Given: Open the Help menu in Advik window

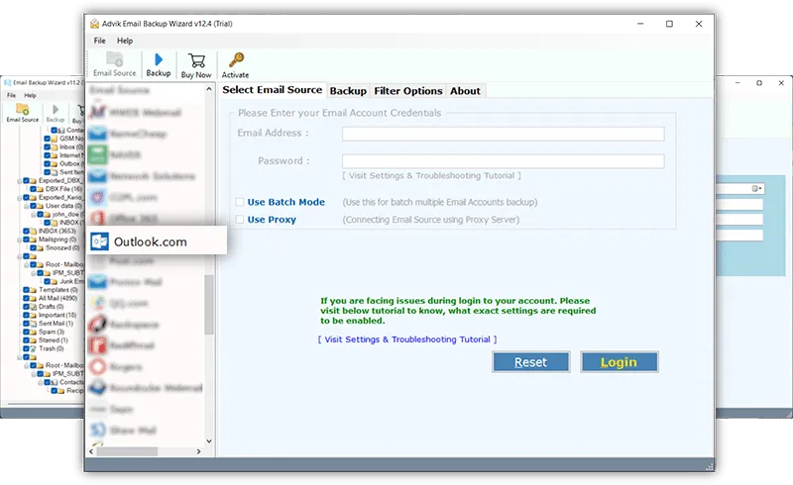Looking at the screenshot, I should 125,41.
